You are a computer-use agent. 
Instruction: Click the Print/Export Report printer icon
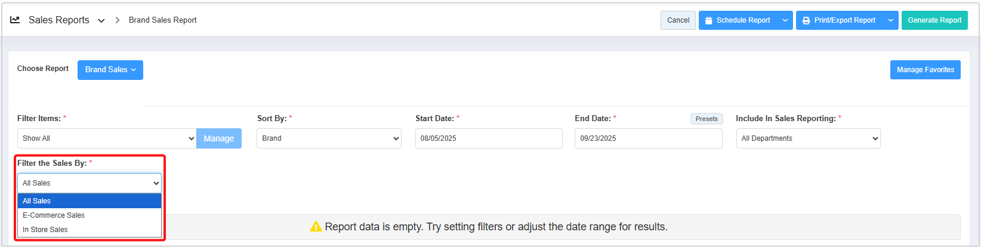806,20
